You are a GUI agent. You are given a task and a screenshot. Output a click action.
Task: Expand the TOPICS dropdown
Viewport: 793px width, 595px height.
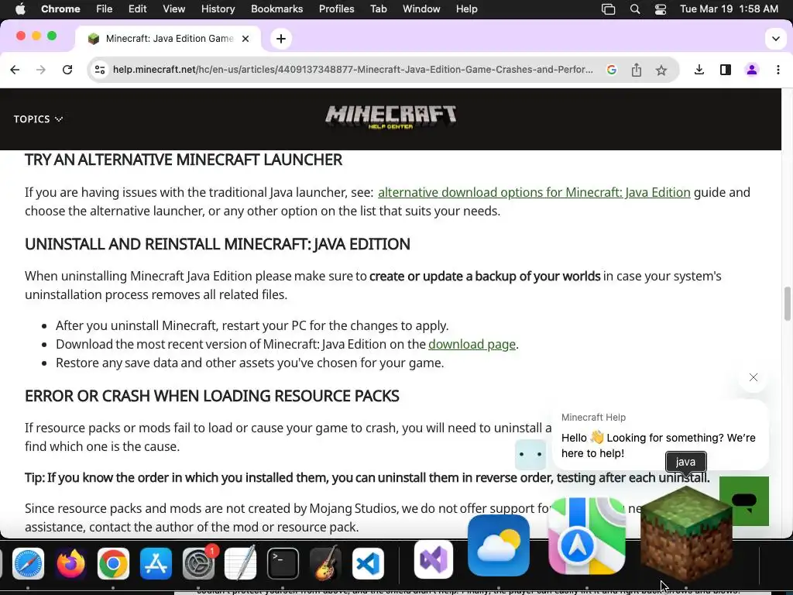tap(38, 119)
